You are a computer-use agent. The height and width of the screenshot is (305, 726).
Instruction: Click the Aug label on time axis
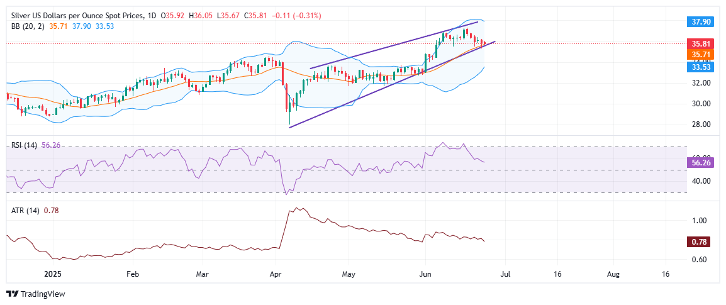[x=615, y=275]
